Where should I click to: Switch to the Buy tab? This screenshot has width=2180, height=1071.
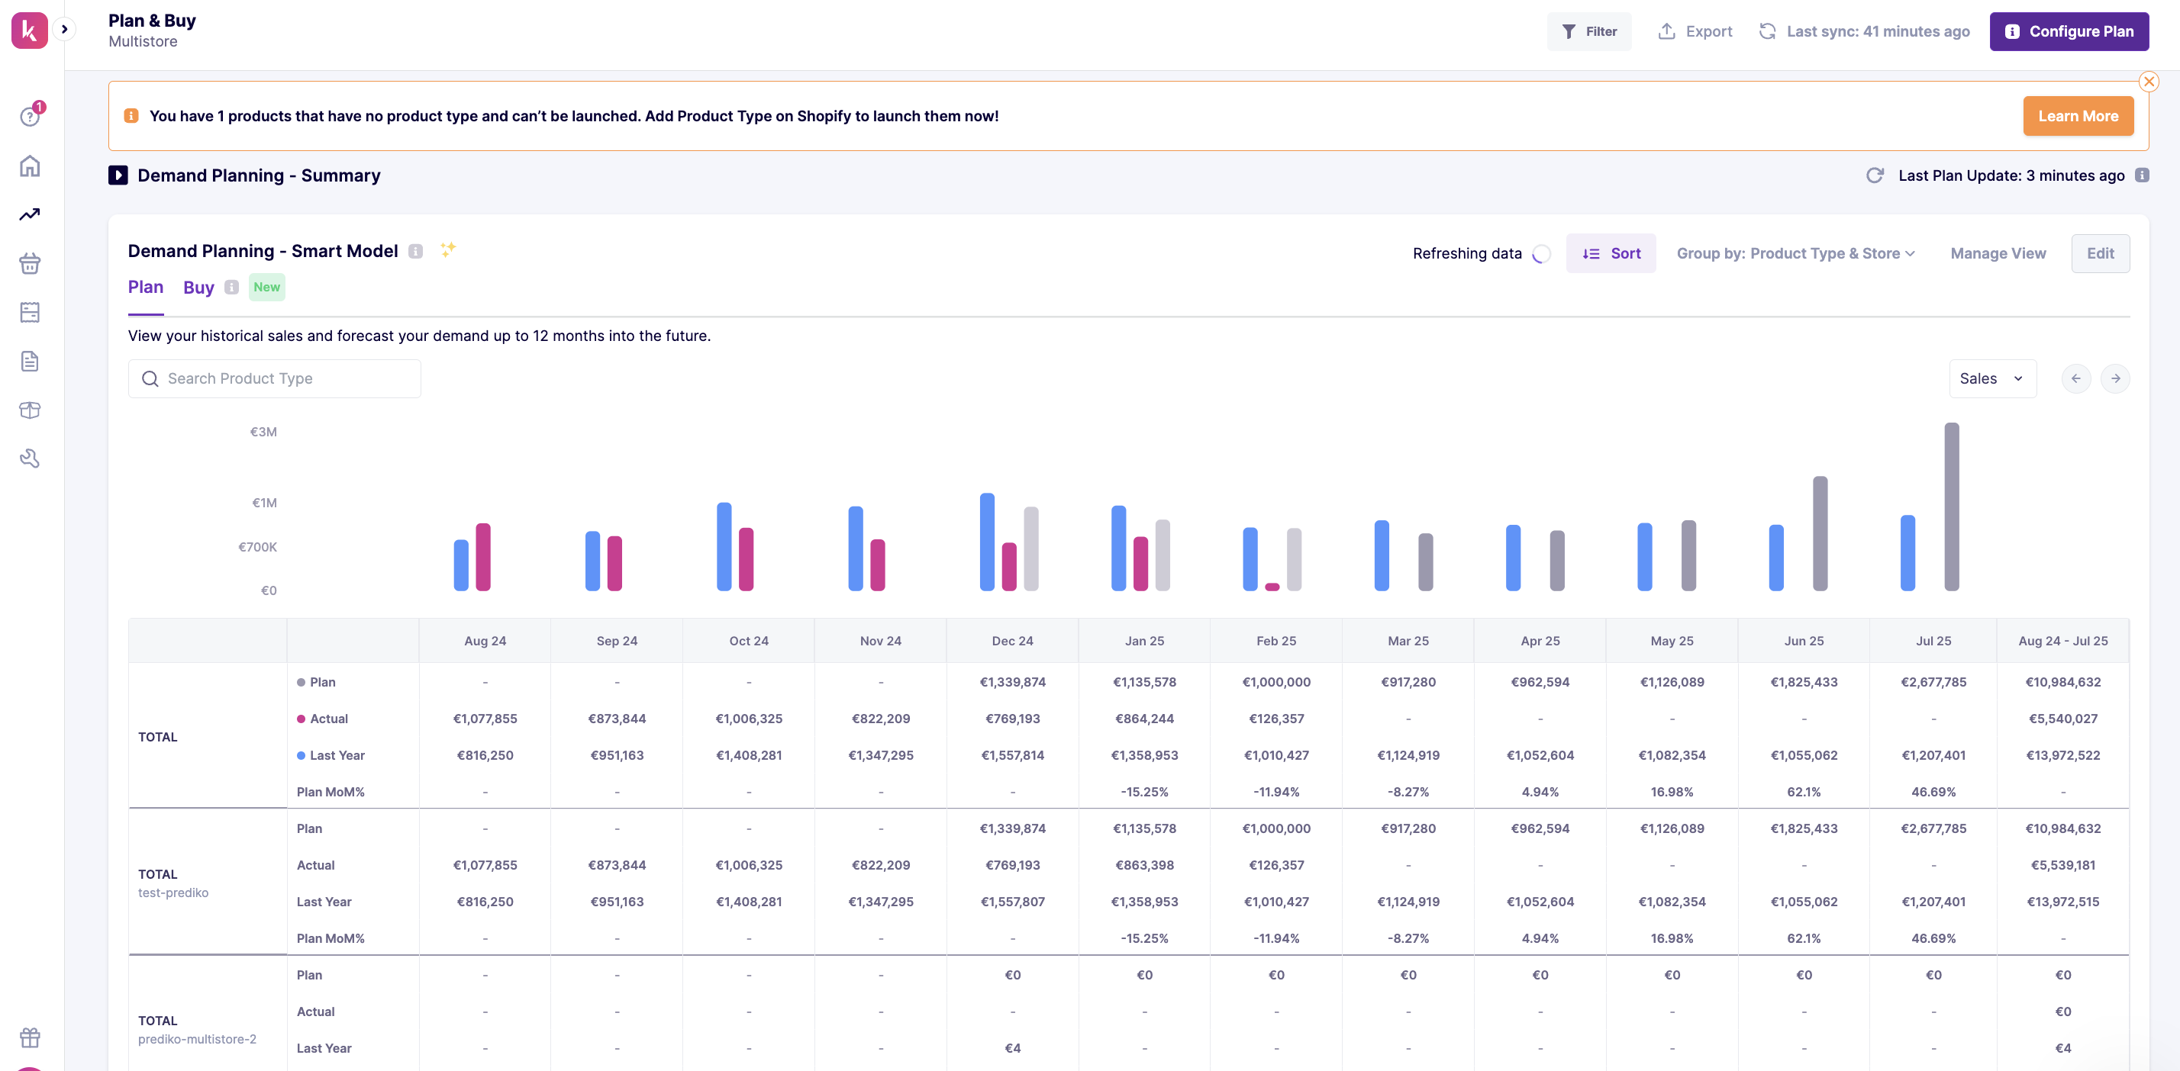coord(198,288)
